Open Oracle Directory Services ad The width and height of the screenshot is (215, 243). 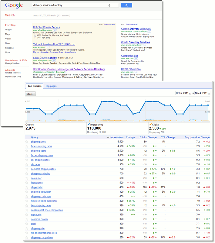point(136,42)
